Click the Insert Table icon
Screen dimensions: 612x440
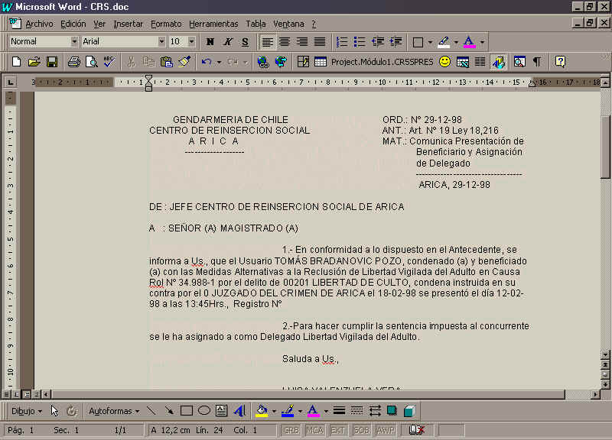point(321,62)
